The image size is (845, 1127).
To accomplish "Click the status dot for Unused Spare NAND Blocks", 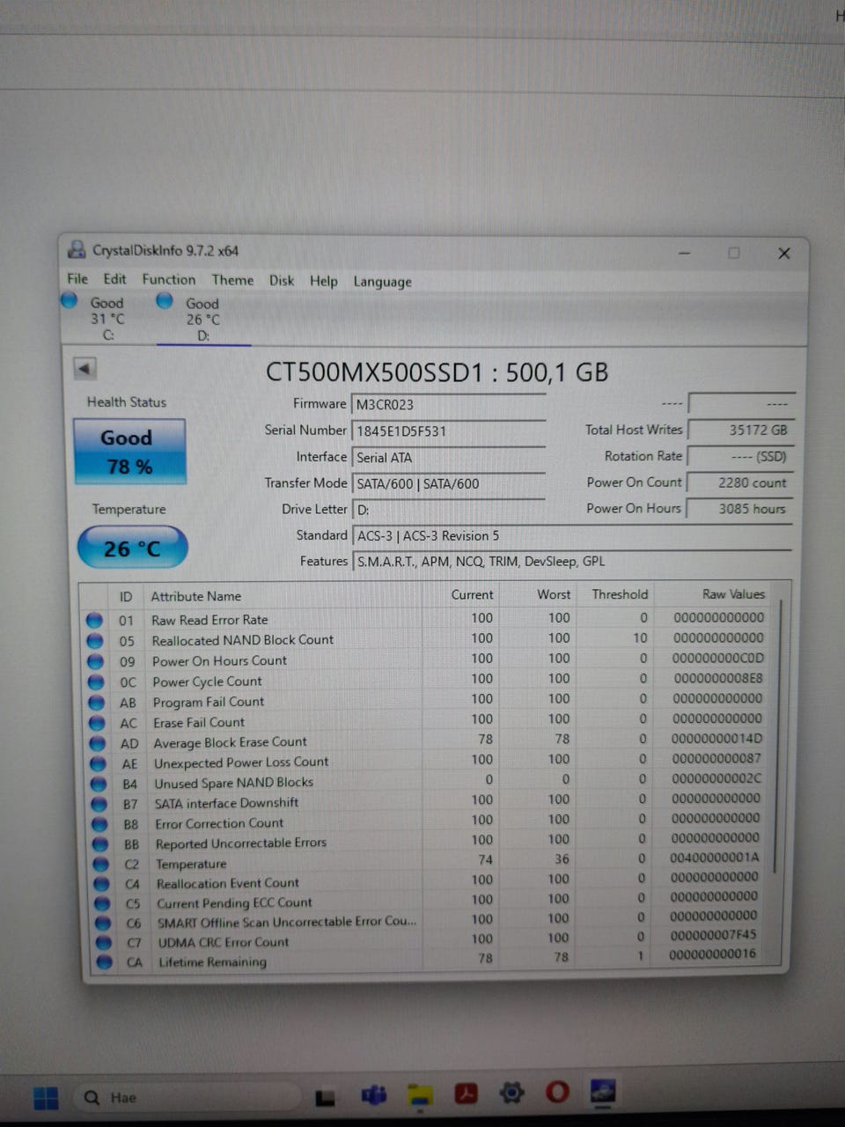I will [99, 784].
